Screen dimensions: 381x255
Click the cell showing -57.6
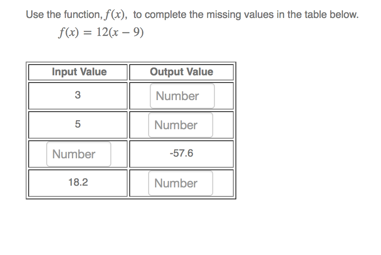pyautogui.click(x=181, y=153)
